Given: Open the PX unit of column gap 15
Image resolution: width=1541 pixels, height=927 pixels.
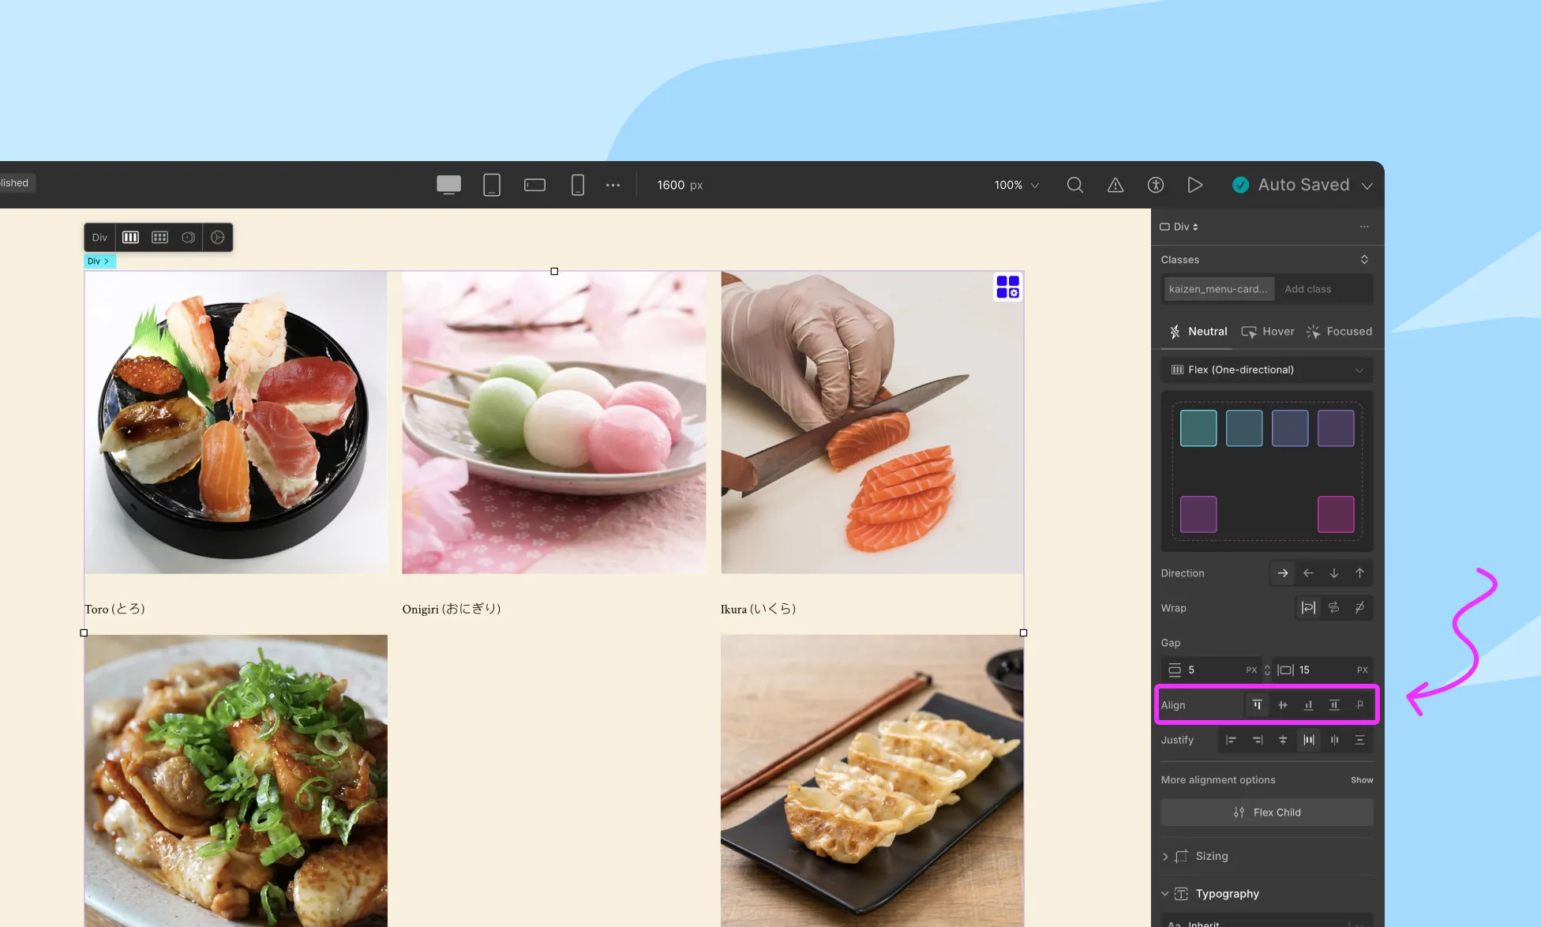Looking at the screenshot, I should pyautogui.click(x=1362, y=670).
